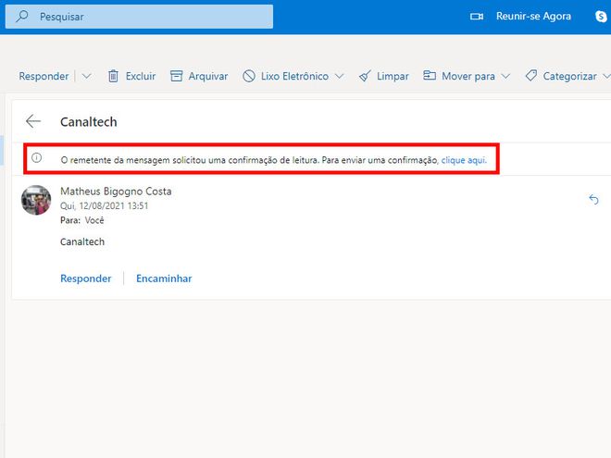611x458 pixels.
Task: Open Categorizar option
Action: click(x=569, y=76)
